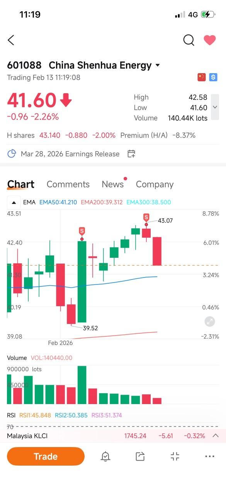Open the price alert bell icon
The image size is (226, 490).
105,457
